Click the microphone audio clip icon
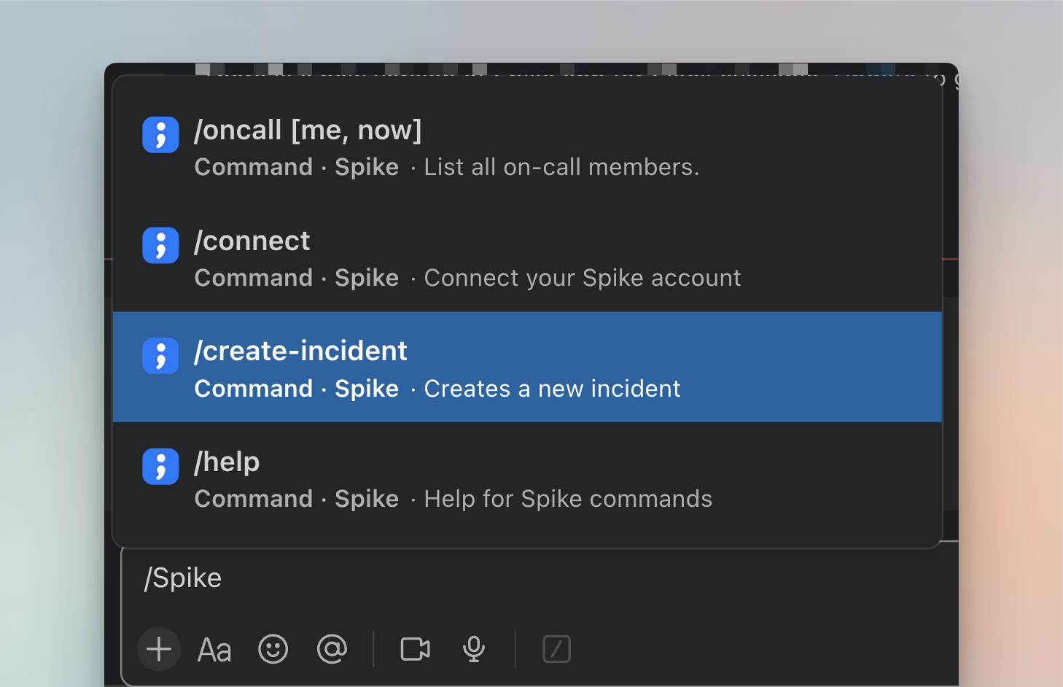The height and width of the screenshot is (687, 1063). pos(474,649)
